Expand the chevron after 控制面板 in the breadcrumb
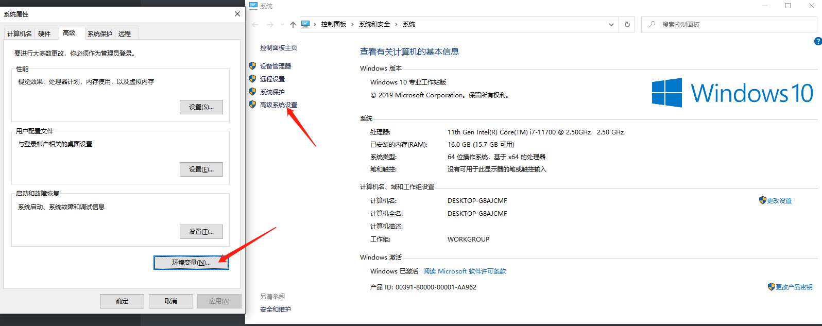This screenshot has width=822, height=326. pyautogui.click(x=352, y=24)
